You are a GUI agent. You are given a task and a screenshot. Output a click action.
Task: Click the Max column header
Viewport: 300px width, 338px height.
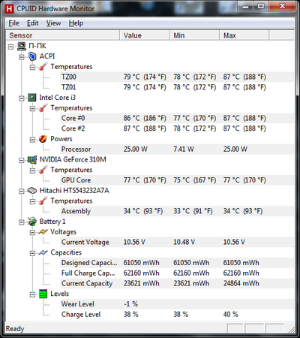[x=244, y=35]
